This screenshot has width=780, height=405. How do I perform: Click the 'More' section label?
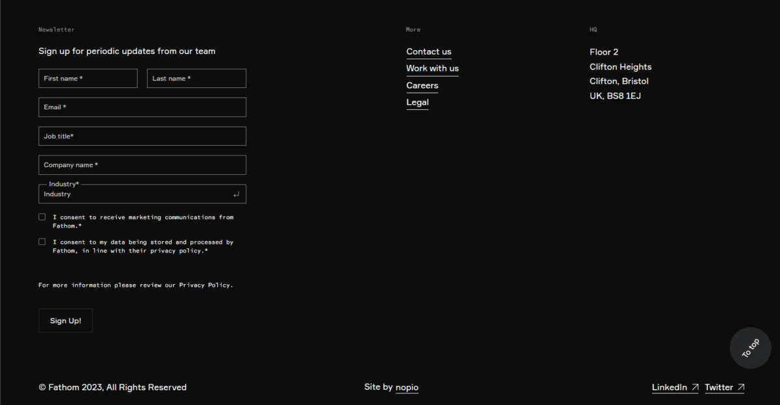tap(413, 29)
